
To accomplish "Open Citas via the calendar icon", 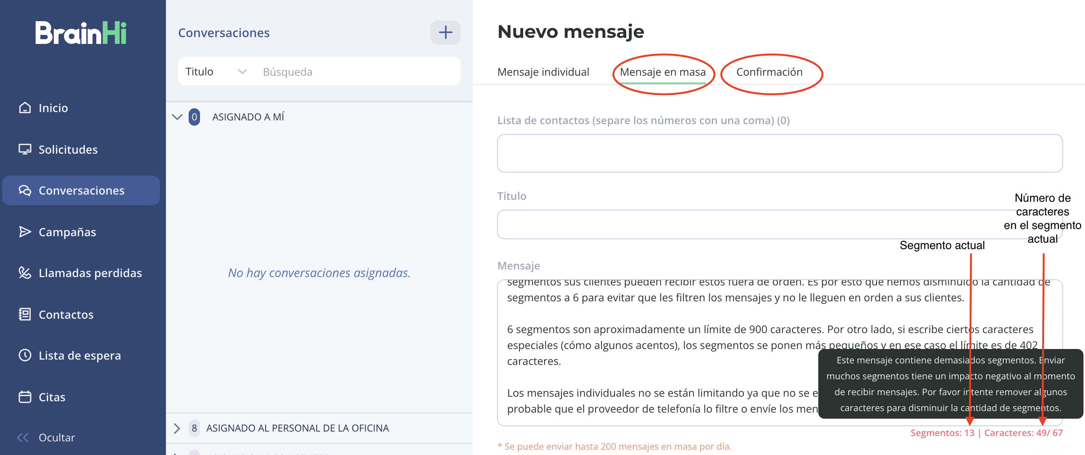I will tap(25, 397).
